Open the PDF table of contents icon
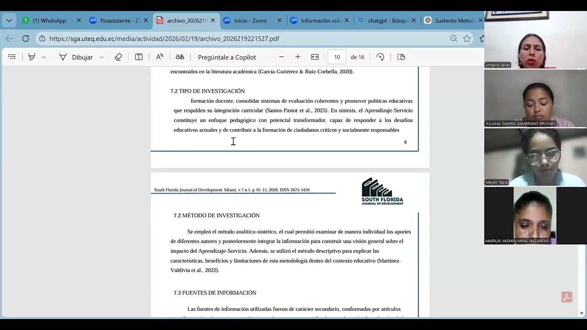 12,57
